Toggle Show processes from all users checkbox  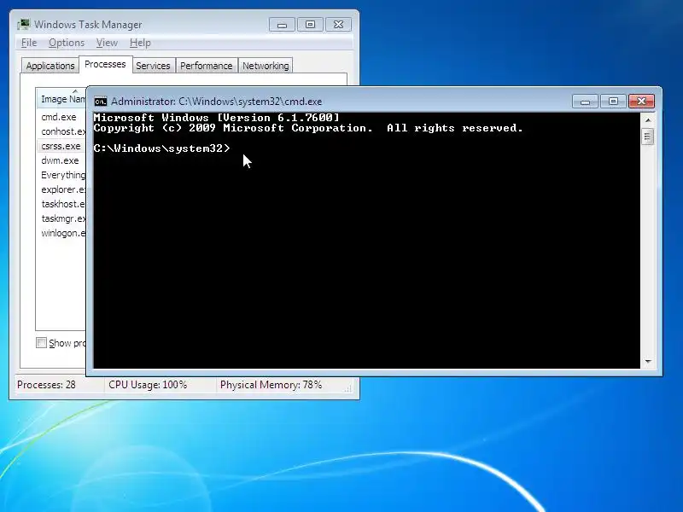41,343
